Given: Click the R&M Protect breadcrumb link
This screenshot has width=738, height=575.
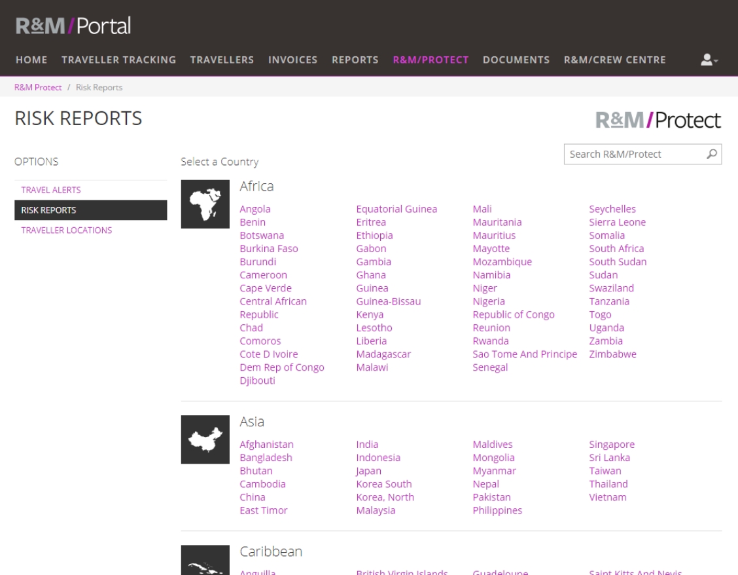Looking at the screenshot, I should [x=38, y=87].
